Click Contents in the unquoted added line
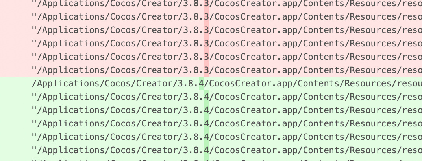The height and width of the screenshot is (161, 422). [318, 84]
